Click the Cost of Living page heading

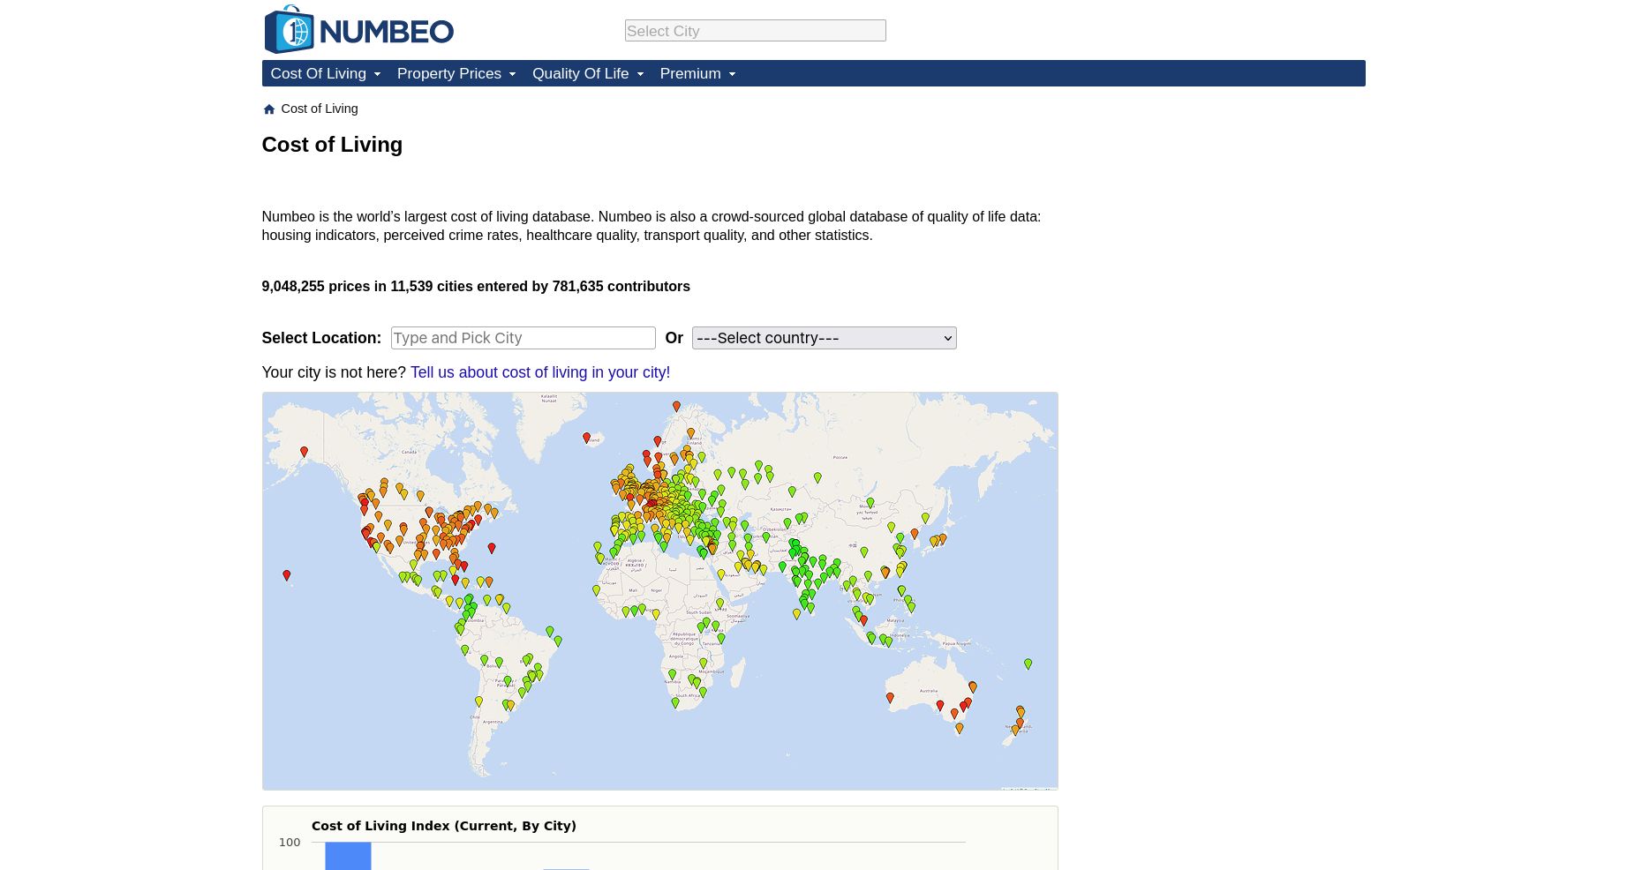point(332,144)
